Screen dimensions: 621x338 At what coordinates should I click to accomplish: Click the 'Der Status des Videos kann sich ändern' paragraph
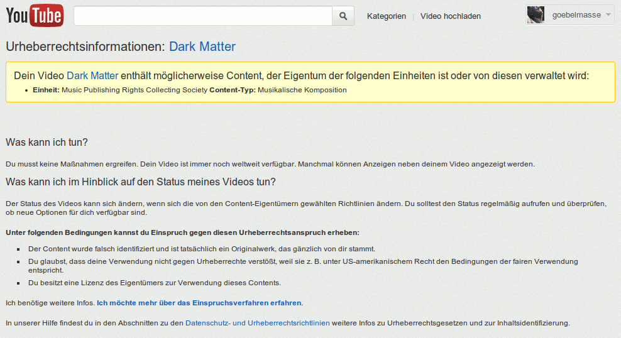point(306,208)
